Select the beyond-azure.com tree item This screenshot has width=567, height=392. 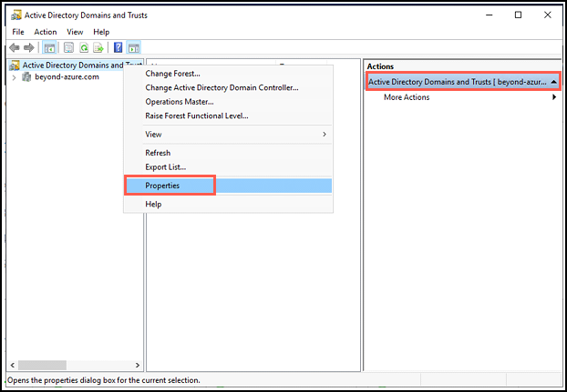click(x=67, y=76)
